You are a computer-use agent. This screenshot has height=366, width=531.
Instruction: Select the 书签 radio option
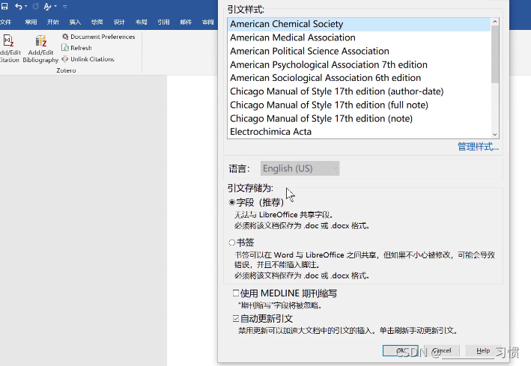click(232, 243)
